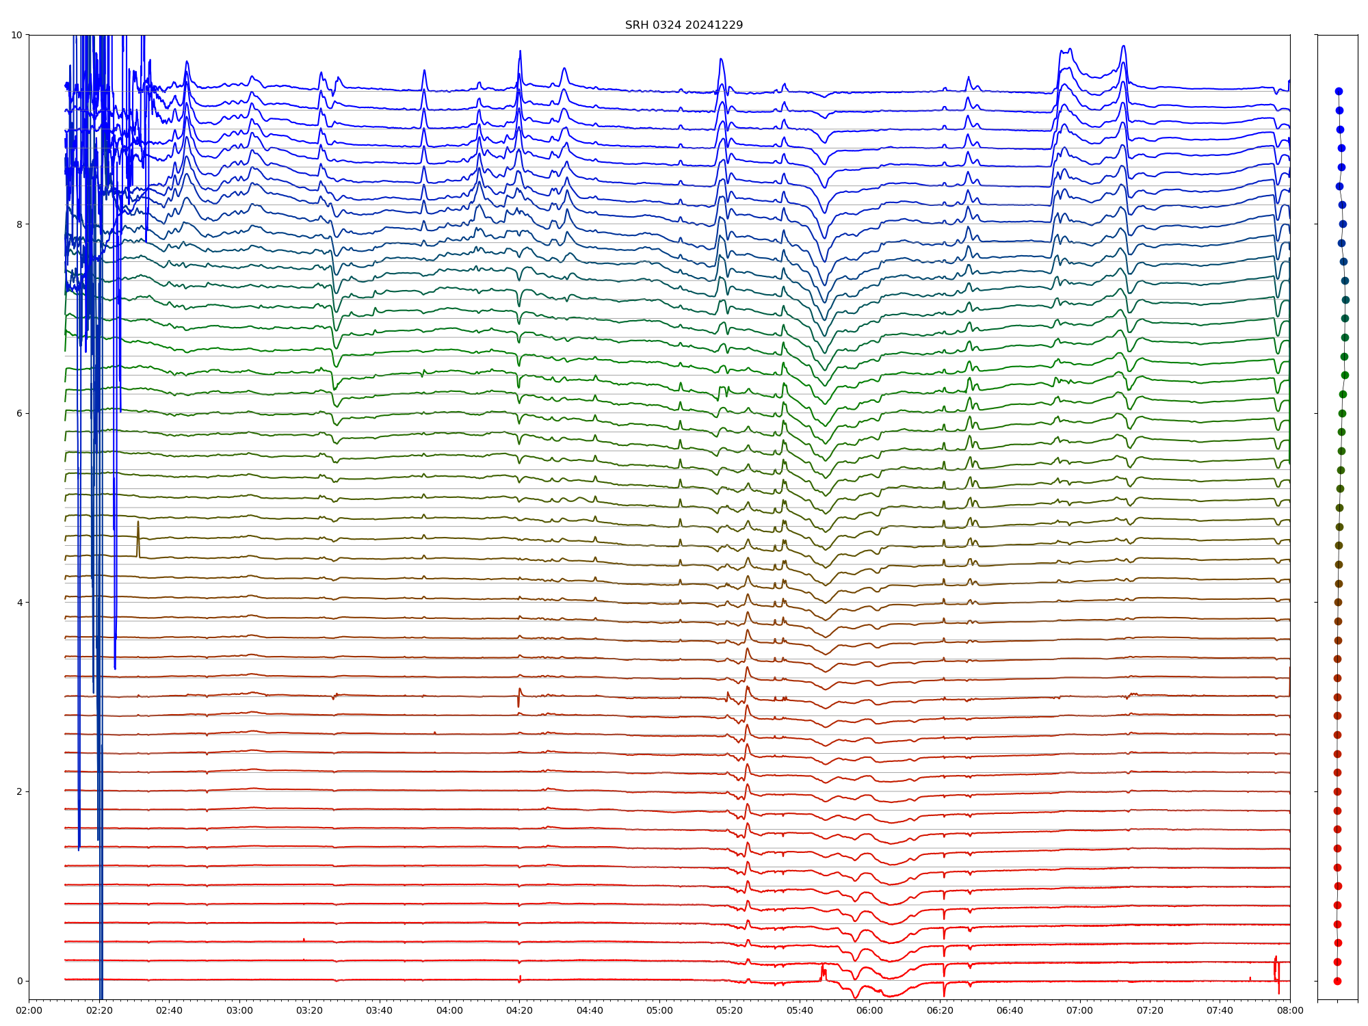Click the 04:20 x-axis time label

coord(519,1010)
